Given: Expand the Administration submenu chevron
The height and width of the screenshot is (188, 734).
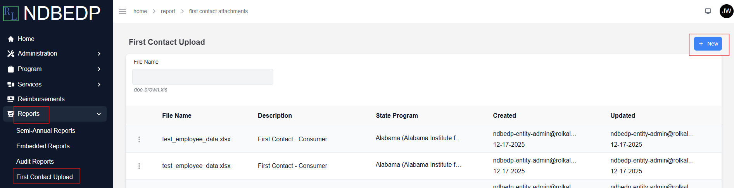Looking at the screenshot, I should pos(99,54).
